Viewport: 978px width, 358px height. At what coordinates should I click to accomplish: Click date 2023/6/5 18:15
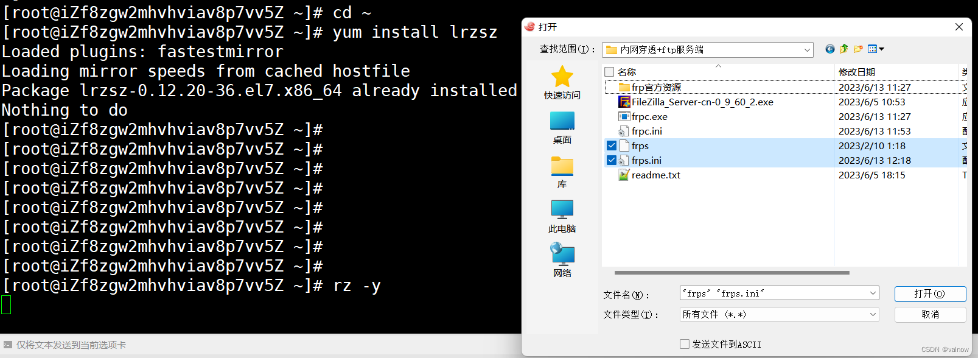(x=871, y=175)
